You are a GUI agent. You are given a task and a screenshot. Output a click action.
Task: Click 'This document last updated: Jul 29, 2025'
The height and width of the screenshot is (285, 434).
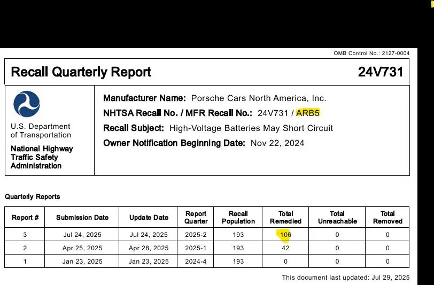pos(346,278)
